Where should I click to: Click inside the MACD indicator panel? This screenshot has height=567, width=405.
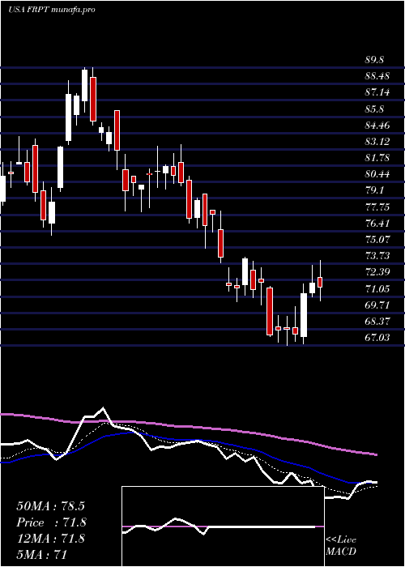223,526
